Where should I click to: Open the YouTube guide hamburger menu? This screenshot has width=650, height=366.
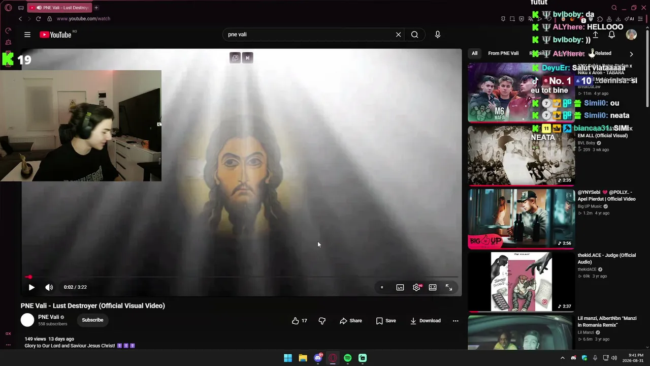coord(27,35)
